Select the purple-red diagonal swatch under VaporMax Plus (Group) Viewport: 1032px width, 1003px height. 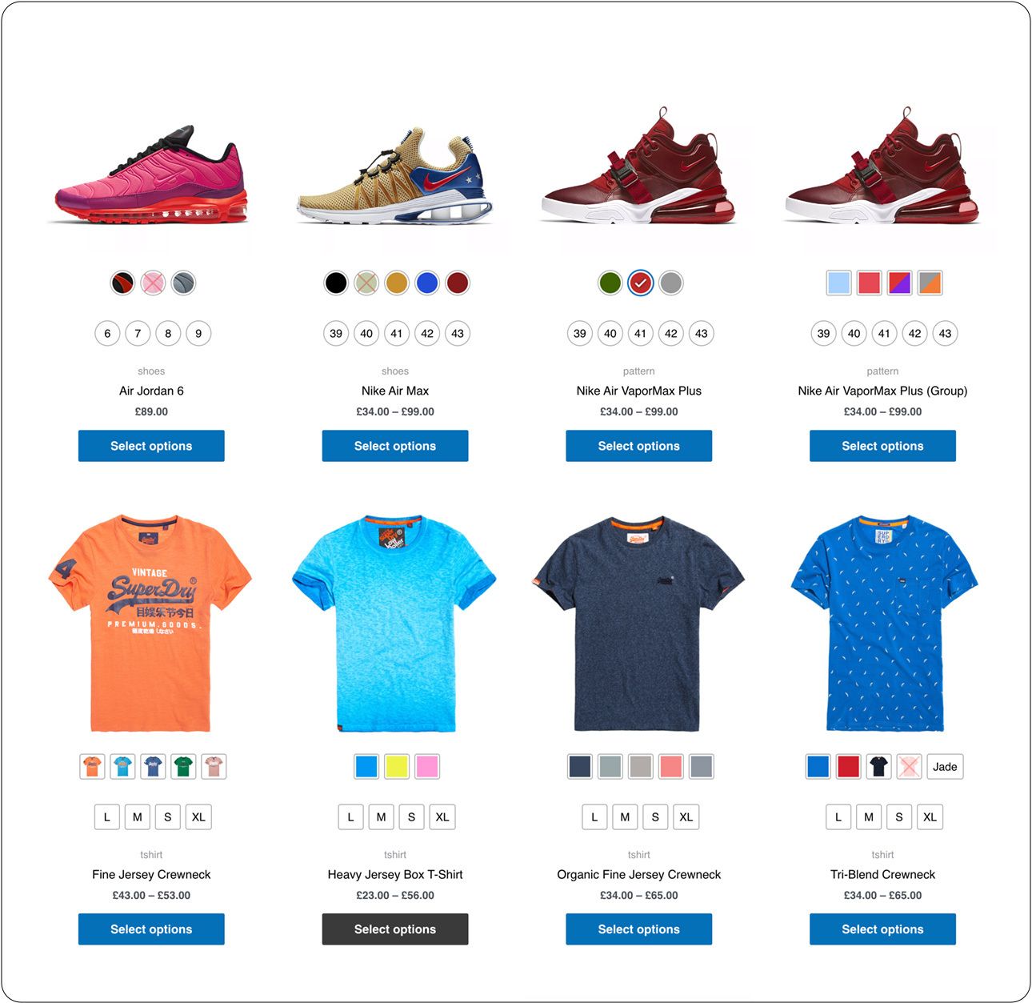899,283
